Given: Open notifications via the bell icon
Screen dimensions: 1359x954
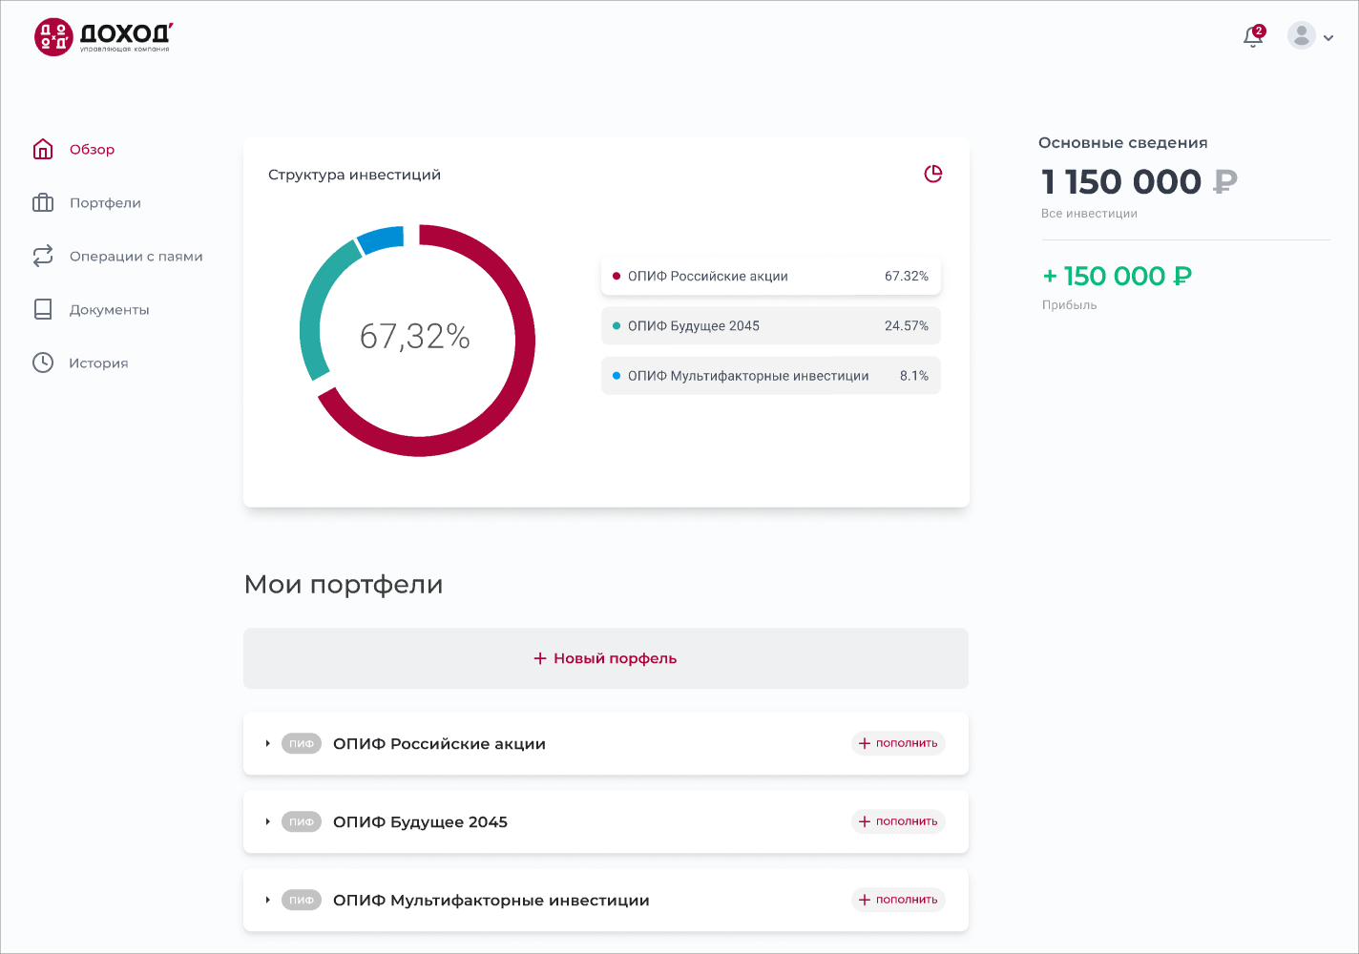Looking at the screenshot, I should (x=1252, y=36).
